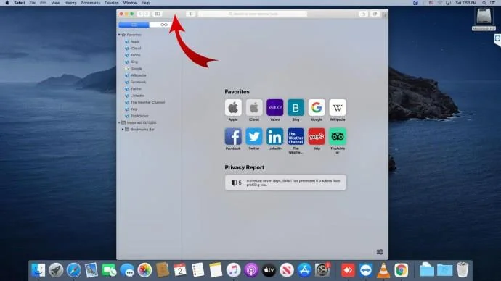Viewport: 501px width, 281px height.
Task: Open Spotlight search in menu bar
Action: coord(484,3)
